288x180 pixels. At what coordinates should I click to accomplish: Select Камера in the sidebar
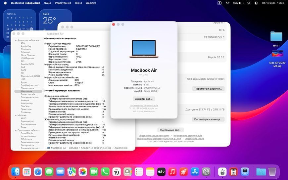tap(25, 100)
